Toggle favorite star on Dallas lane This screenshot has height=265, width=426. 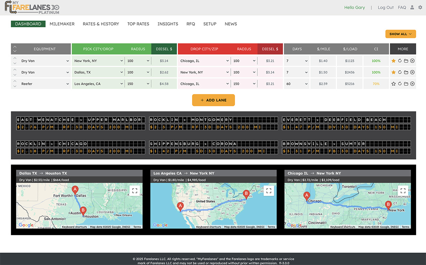click(393, 72)
